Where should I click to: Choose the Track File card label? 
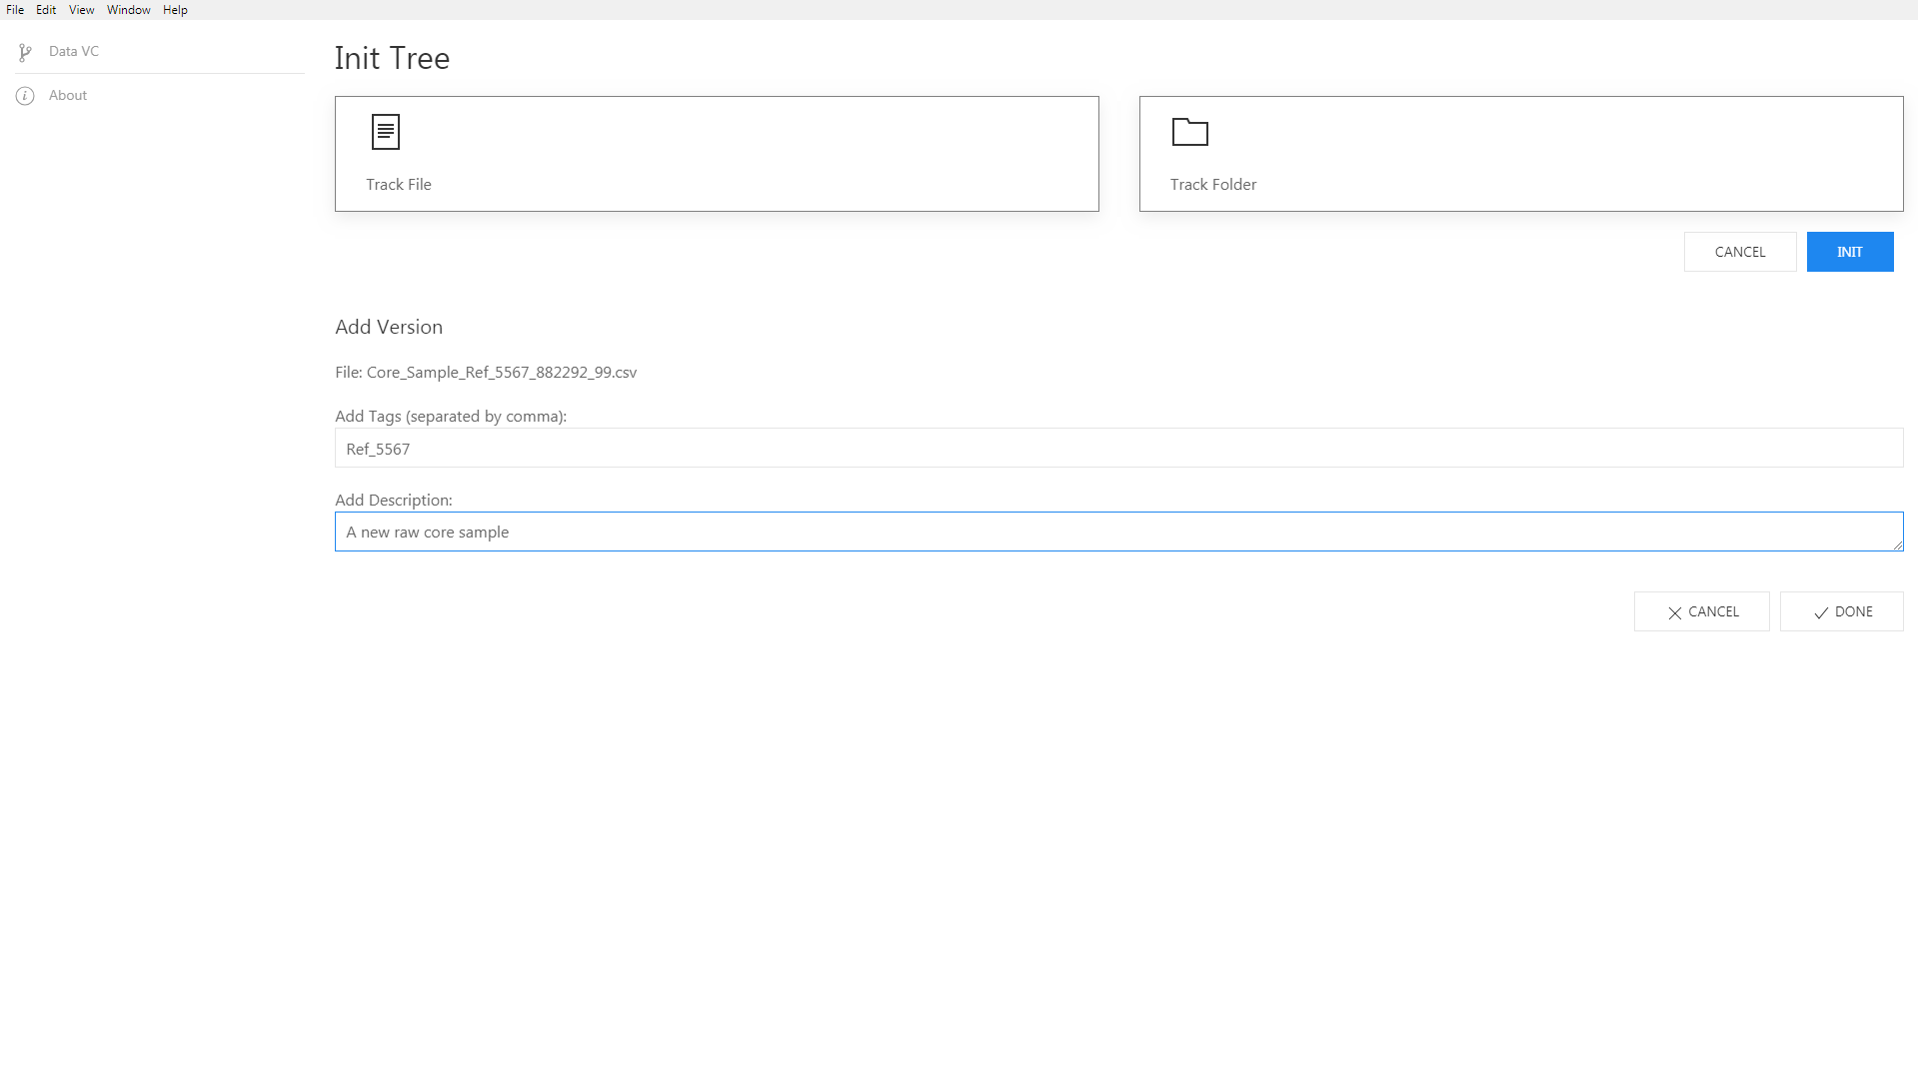(x=399, y=184)
